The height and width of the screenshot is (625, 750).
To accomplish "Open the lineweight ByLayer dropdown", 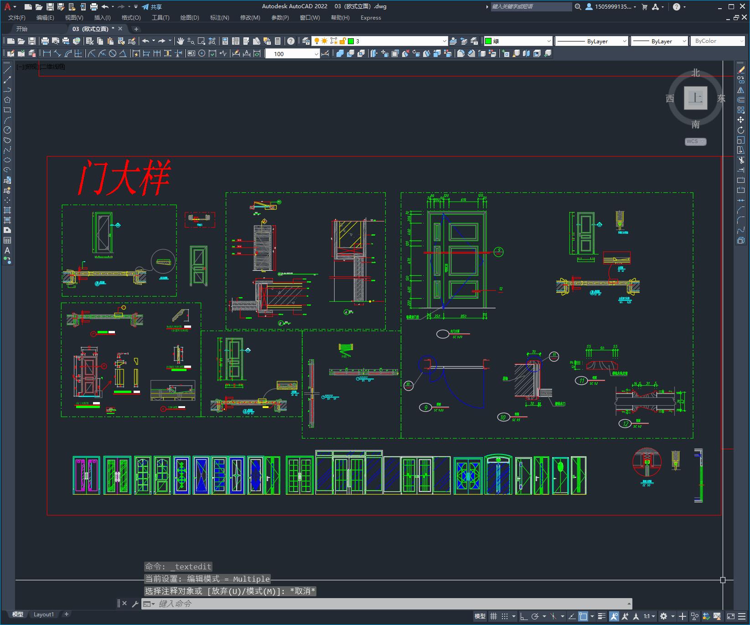I will click(x=659, y=41).
